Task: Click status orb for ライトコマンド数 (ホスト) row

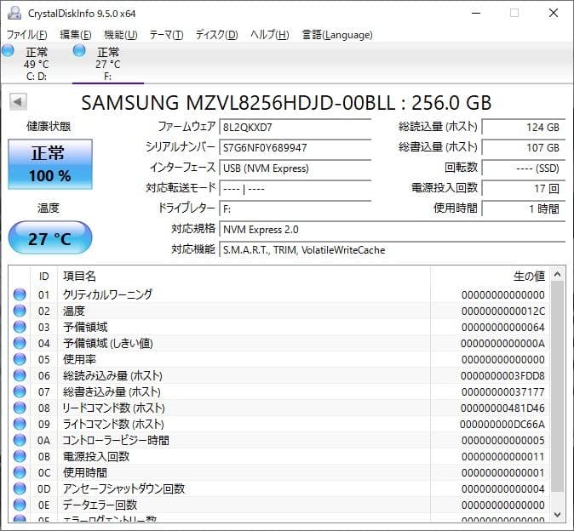Action: [x=20, y=425]
